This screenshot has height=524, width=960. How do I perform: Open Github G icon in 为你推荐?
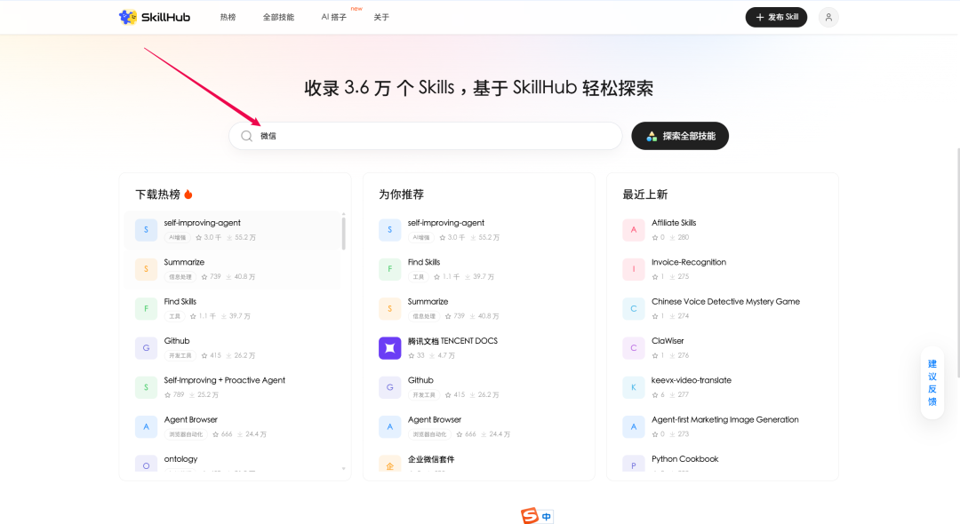[x=389, y=387]
